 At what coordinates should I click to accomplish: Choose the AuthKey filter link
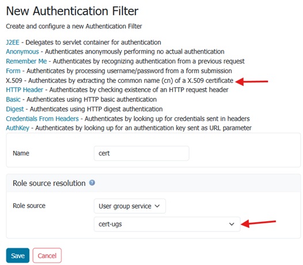coord(18,128)
